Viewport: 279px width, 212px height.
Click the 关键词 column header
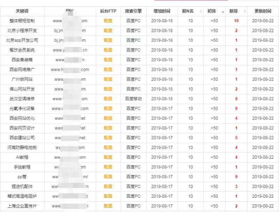22,11
